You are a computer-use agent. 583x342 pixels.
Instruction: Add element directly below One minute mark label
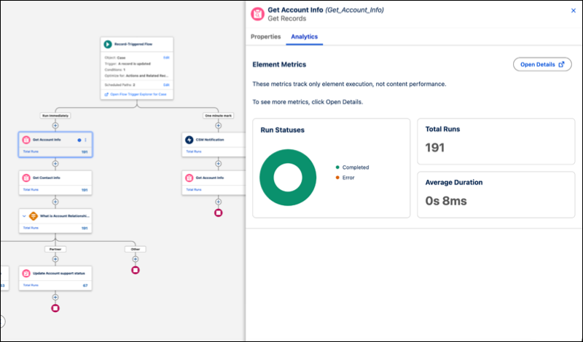(x=218, y=125)
